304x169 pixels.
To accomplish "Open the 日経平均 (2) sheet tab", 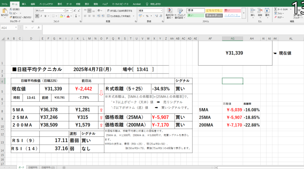I will pyautogui.click(x=48, y=168).
